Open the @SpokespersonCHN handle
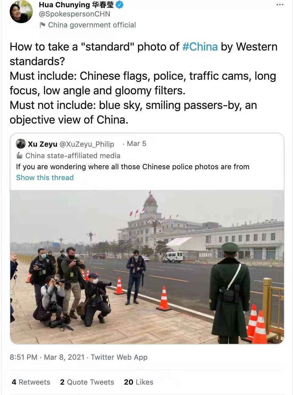The height and width of the screenshot is (395, 293). 74,14
